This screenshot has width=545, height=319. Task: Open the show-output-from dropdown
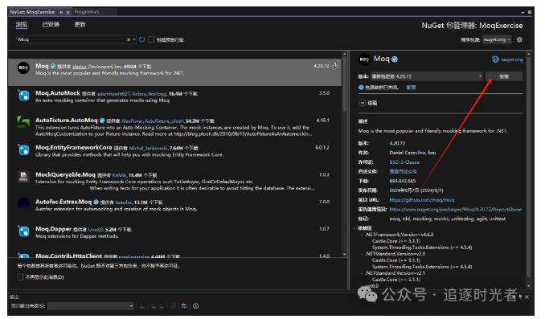(x=91, y=306)
